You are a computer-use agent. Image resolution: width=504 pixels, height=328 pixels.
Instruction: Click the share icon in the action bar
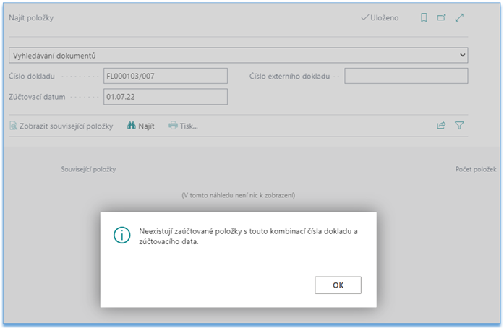[x=441, y=126]
